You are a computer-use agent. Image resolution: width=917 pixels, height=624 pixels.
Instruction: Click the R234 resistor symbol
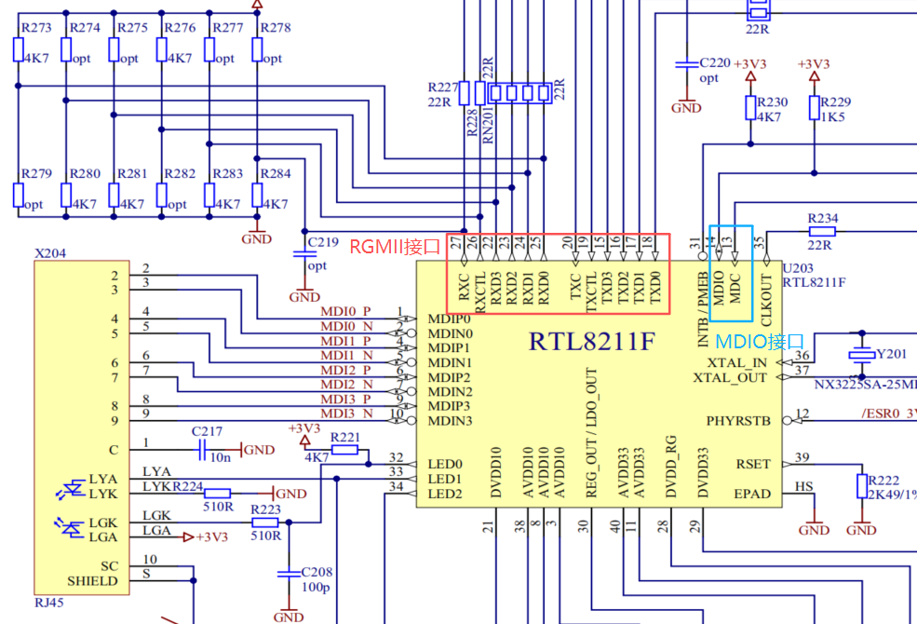click(822, 232)
